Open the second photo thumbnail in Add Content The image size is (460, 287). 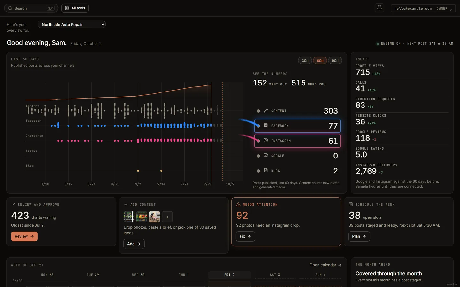point(142,217)
